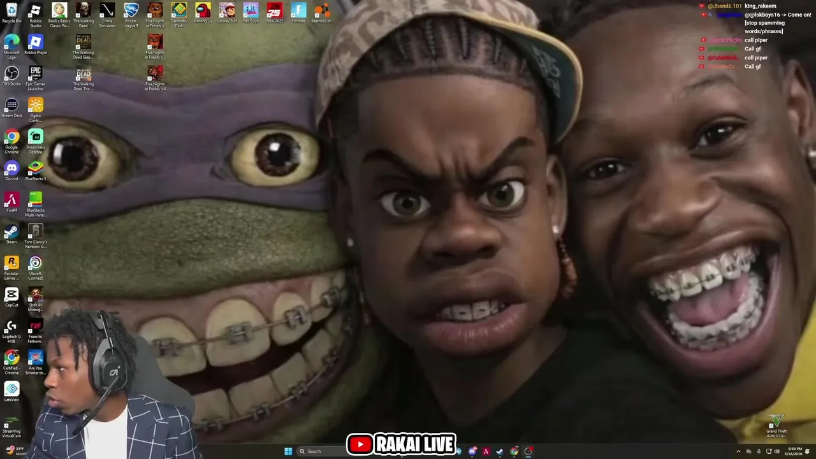This screenshot has width=816, height=459.
Task: Launch Streamlabs Desktop from desktop
Action: (x=36, y=142)
